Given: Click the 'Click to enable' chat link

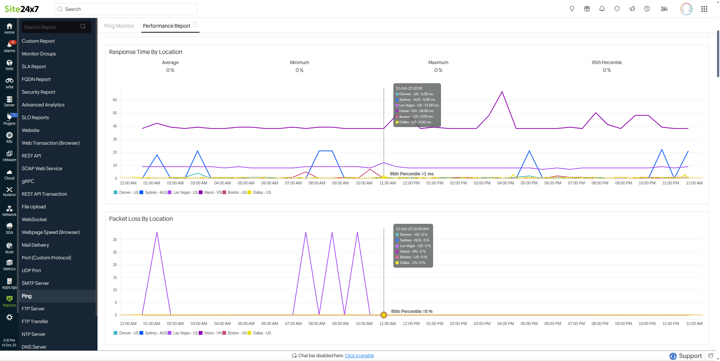Looking at the screenshot, I should tap(359, 355).
